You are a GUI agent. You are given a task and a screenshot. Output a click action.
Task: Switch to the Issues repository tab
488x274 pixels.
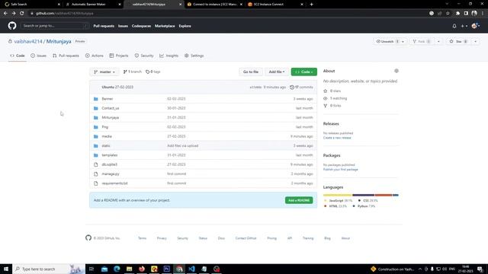tap(39, 56)
